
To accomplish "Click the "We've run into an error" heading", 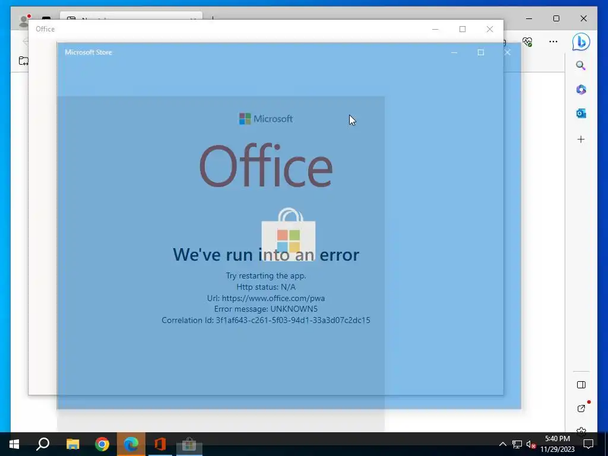I will click(266, 255).
